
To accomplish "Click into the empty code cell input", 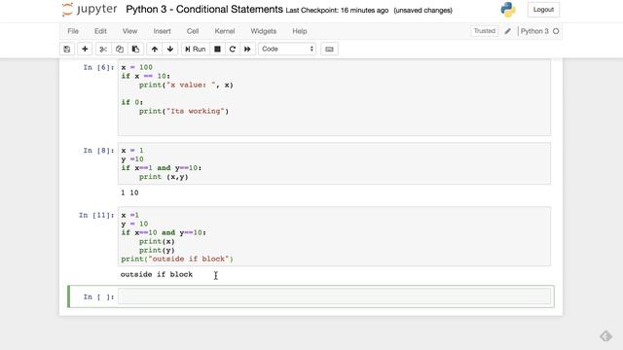I will [x=334, y=297].
